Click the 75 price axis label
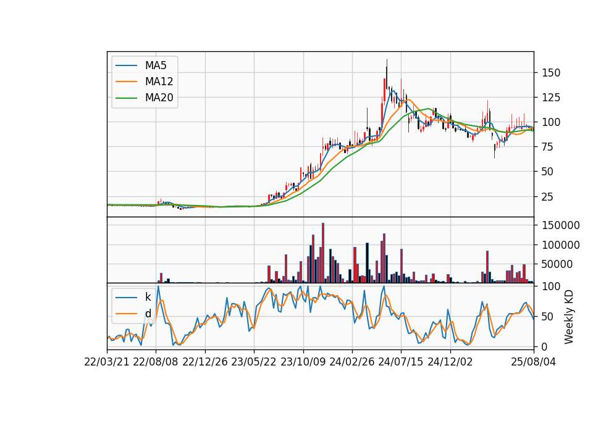Image resolution: width=593 pixels, height=426 pixels. coord(548,147)
